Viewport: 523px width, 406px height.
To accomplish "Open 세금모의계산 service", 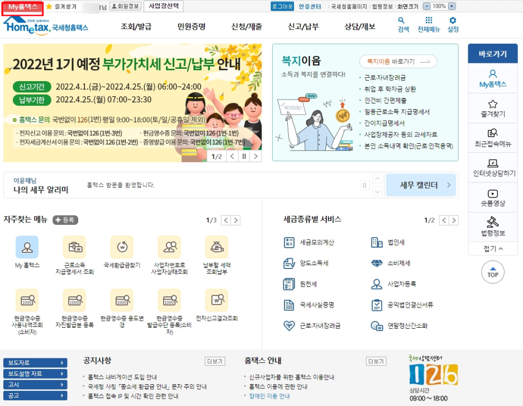I will (309, 242).
